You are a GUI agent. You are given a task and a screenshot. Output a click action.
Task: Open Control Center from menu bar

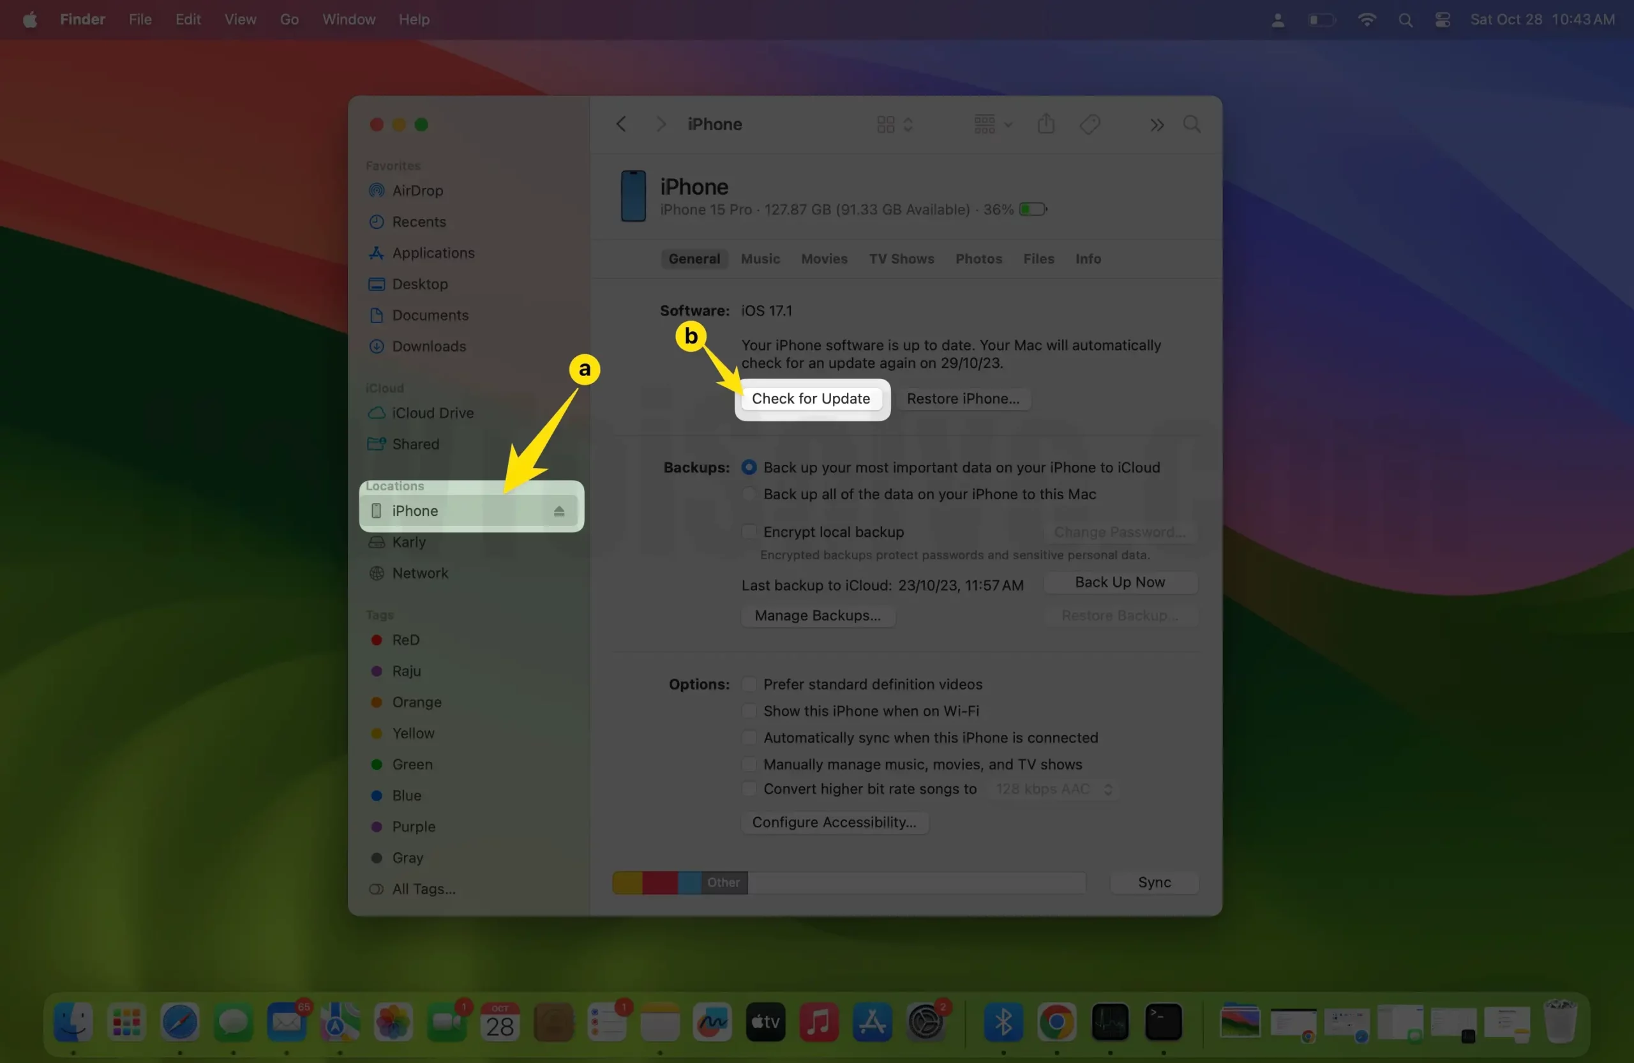click(x=1443, y=20)
